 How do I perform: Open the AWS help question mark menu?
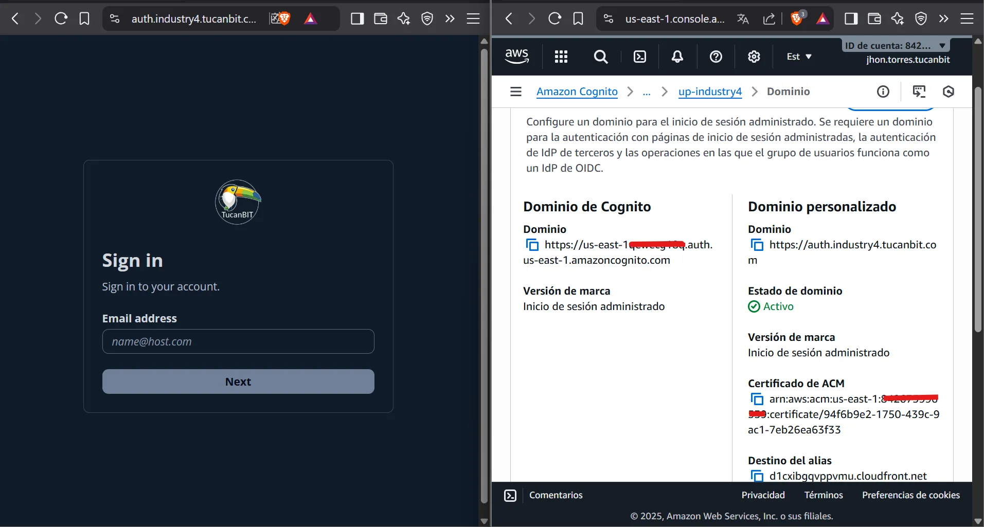coord(715,57)
